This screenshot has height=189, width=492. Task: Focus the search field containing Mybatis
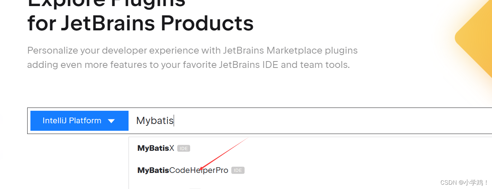tap(310, 121)
